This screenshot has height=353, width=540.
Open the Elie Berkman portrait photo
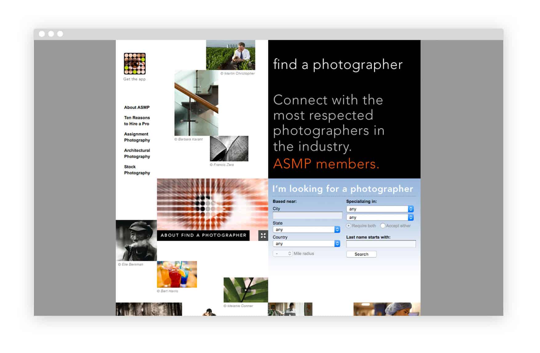click(136, 240)
